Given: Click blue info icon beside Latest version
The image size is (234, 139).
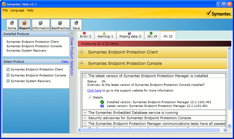Looking at the screenshot, I should [102, 106].
